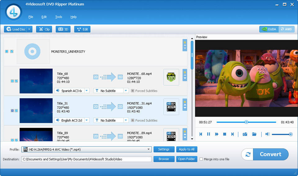This screenshot has width=298, height=176.
Task: Expand the Title_89 item
Action: pyautogui.click(x=12, y=140)
